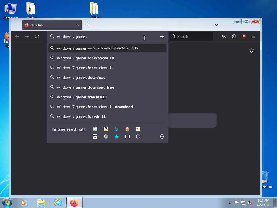Screen dimensions: 277x208
Task: Click Firefox taskbar button
Action: pos(74,203)
